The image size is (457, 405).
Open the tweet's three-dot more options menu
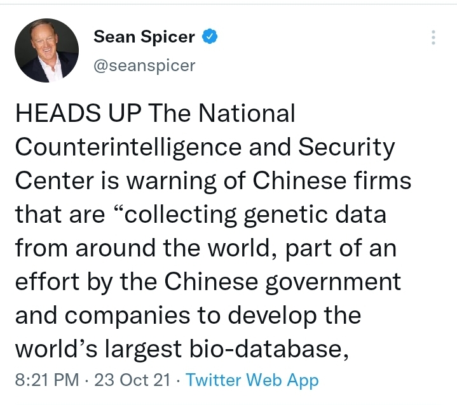click(x=433, y=37)
